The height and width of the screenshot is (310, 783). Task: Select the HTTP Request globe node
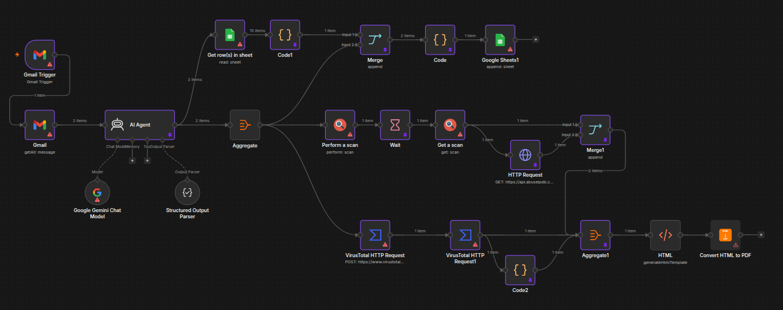point(525,155)
